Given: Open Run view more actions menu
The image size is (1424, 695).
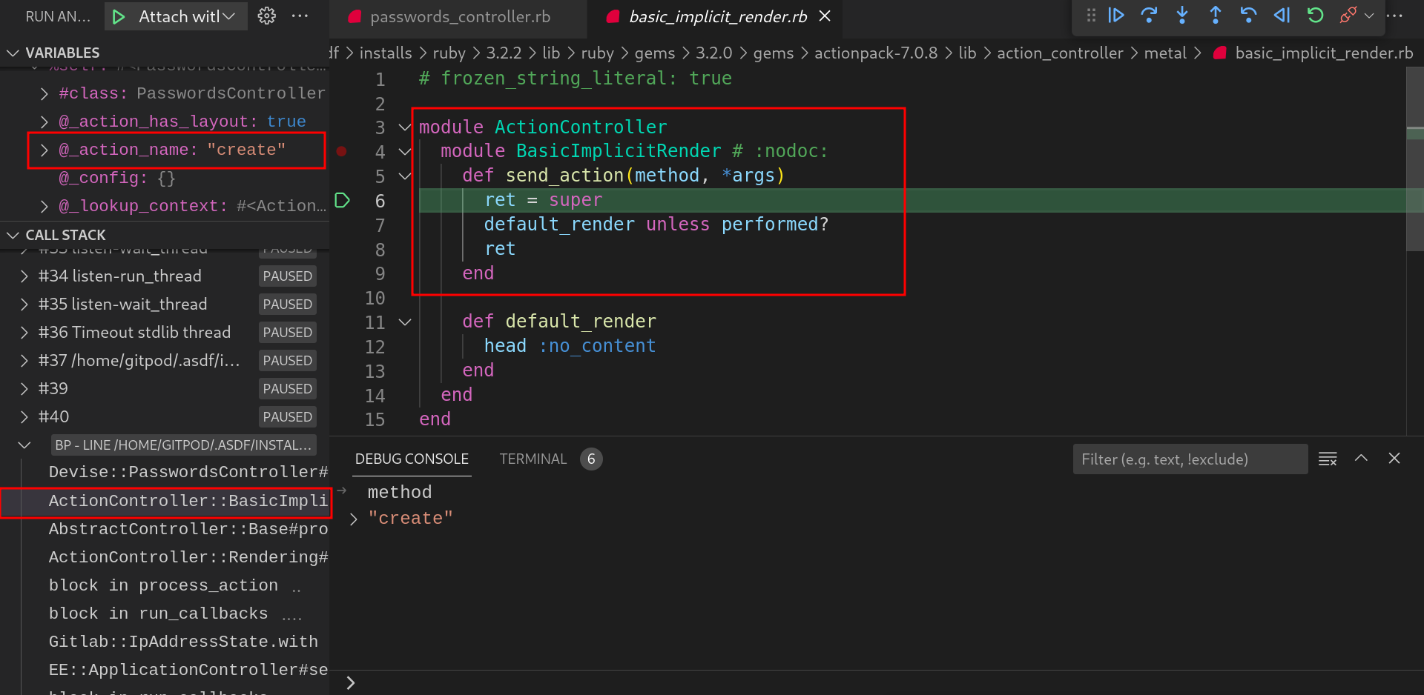Looking at the screenshot, I should tap(300, 16).
